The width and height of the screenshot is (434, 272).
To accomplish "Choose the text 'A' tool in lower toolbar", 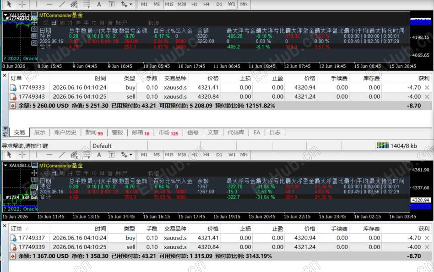I will (x=99, y=155).
